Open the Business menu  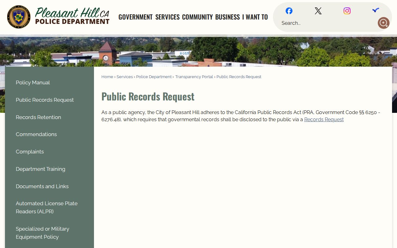point(227,17)
